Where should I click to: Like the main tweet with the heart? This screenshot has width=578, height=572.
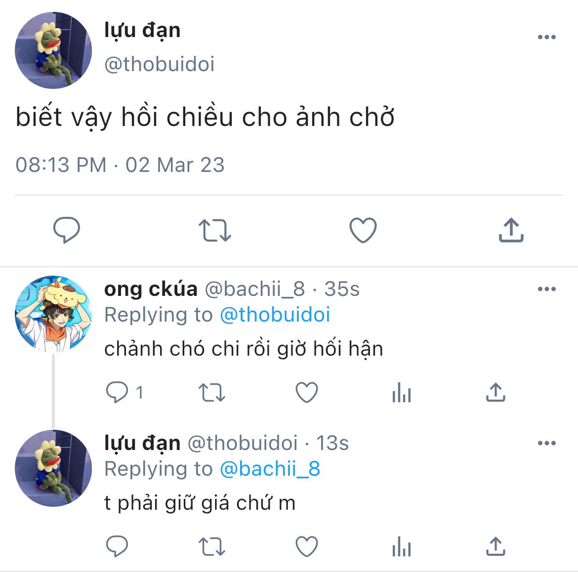(x=363, y=230)
